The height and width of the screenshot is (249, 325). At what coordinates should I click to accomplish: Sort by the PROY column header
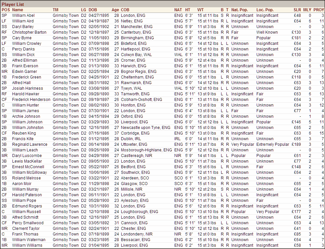(x=318, y=10)
